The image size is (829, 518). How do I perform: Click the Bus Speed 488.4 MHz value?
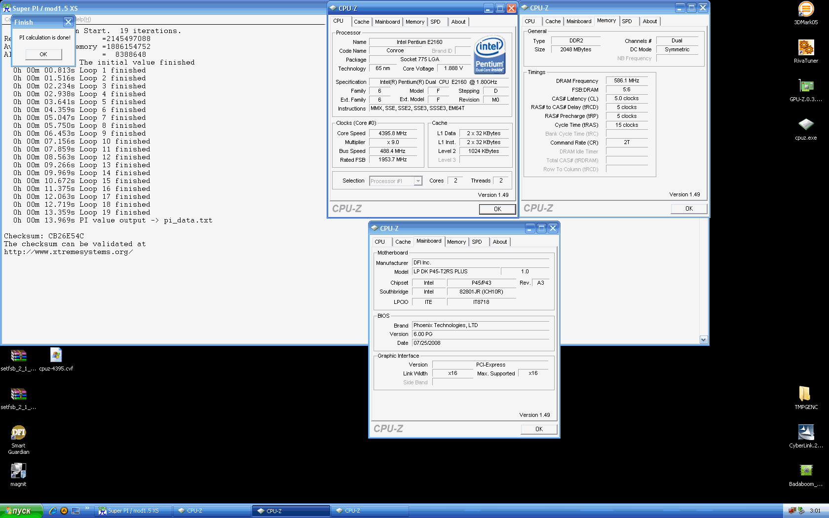pyautogui.click(x=393, y=151)
